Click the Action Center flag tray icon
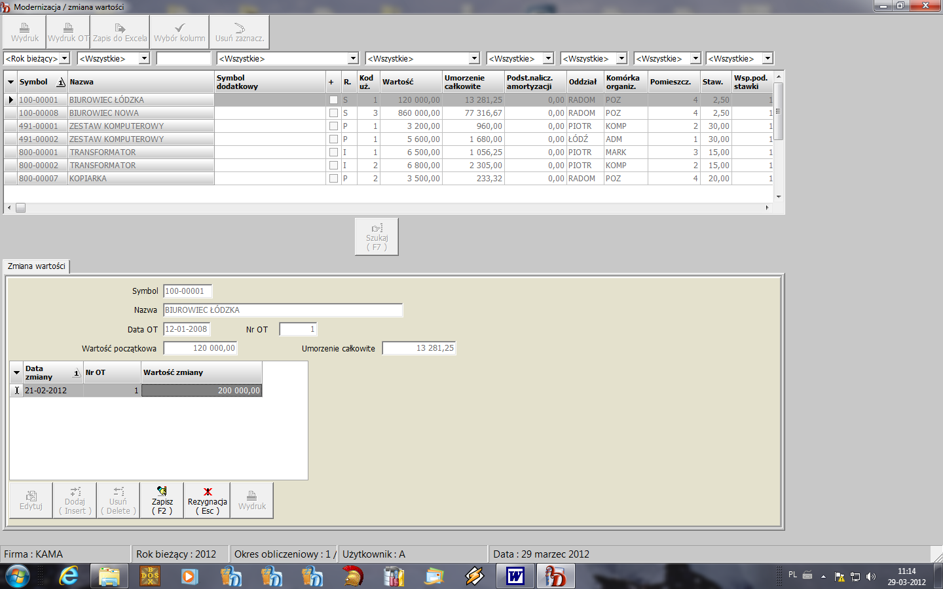 pyautogui.click(x=840, y=577)
